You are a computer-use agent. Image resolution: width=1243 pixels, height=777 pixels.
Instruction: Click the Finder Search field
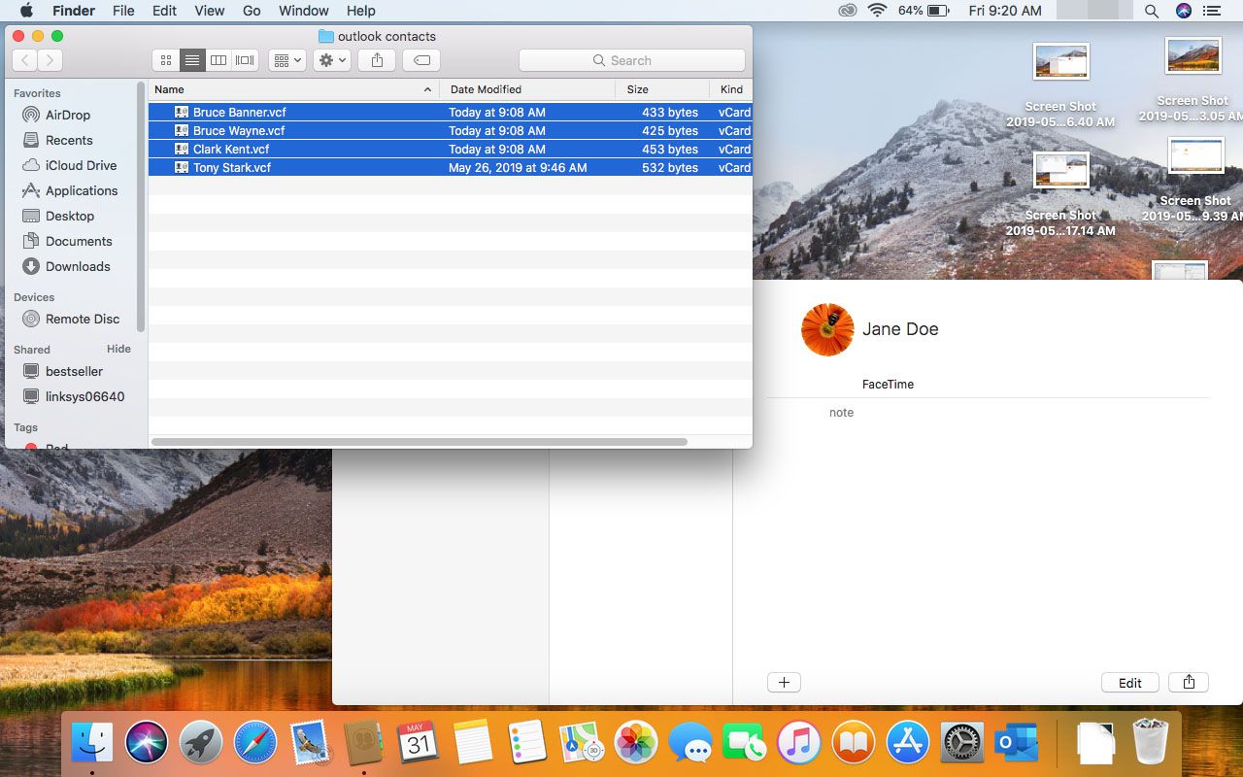click(632, 60)
